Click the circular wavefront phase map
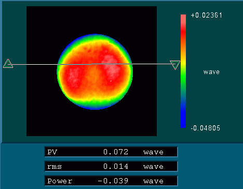The image size is (243, 189). [95, 71]
